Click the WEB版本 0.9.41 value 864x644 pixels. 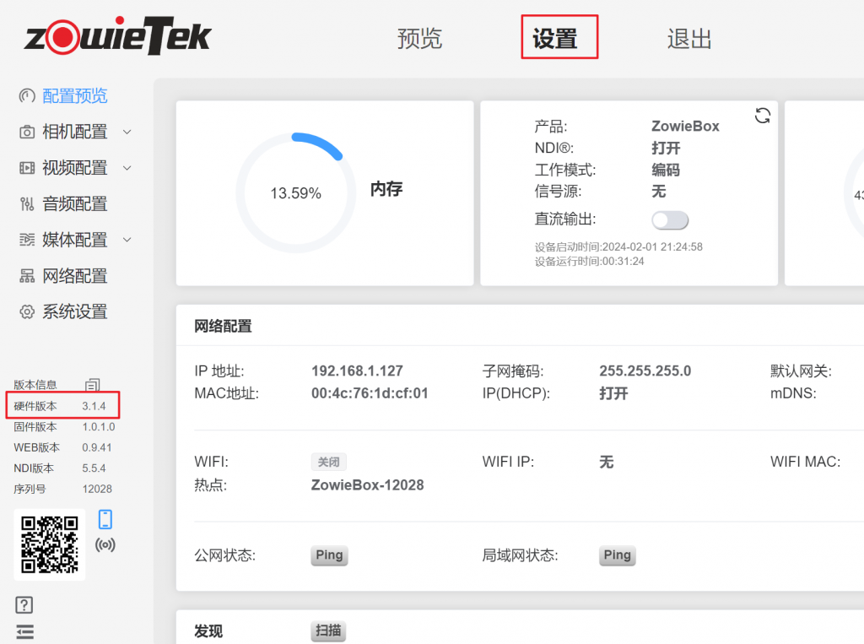pyautogui.click(x=97, y=447)
